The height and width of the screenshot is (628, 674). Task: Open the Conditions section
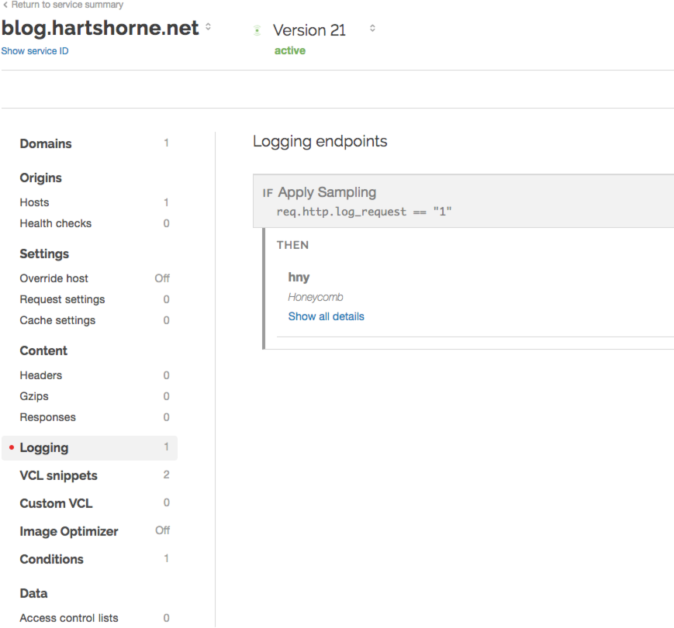click(x=51, y=559)
